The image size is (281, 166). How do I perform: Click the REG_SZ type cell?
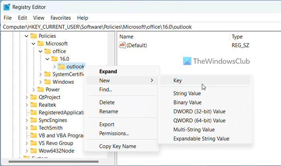[240, 45]
